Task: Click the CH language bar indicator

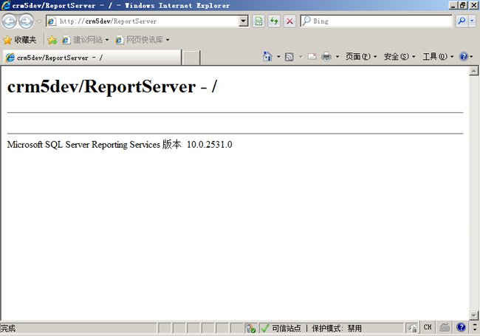Action: click(x=428, y=327)
